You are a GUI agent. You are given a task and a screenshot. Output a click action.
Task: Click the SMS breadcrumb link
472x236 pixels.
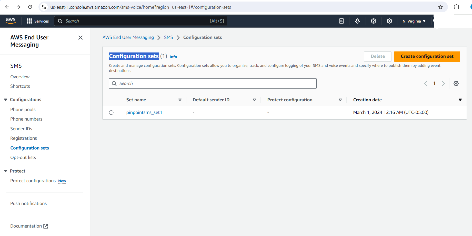pos(168,37)
